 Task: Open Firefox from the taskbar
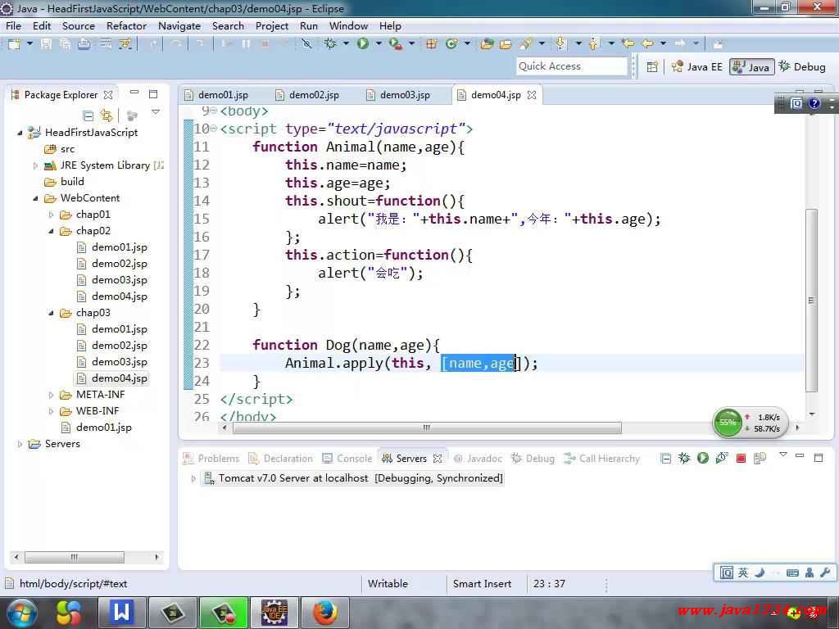point(325,612)
